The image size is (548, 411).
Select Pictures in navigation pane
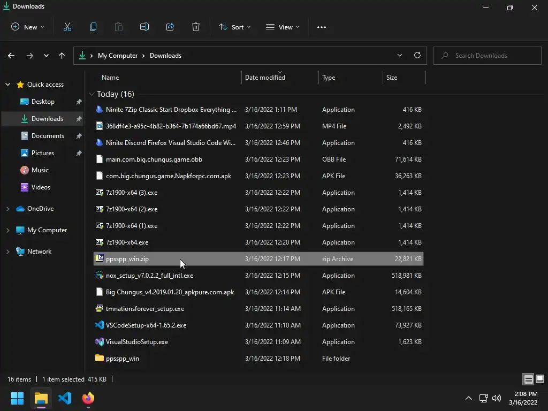pos(43,153)
